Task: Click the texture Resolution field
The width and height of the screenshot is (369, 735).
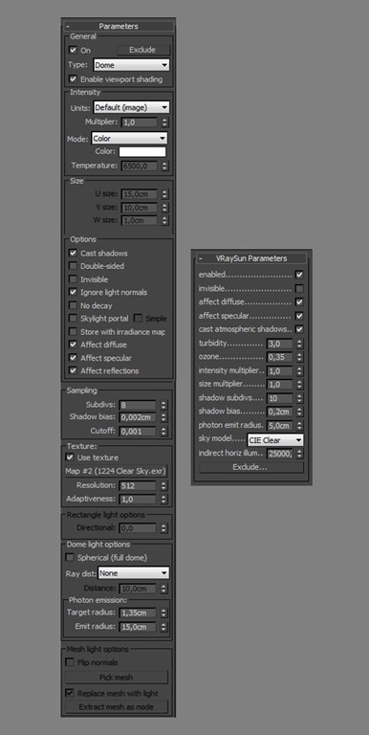Action: coord(138,485)
